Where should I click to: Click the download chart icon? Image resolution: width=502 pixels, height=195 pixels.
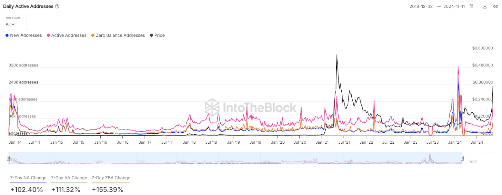coord(485,6)
